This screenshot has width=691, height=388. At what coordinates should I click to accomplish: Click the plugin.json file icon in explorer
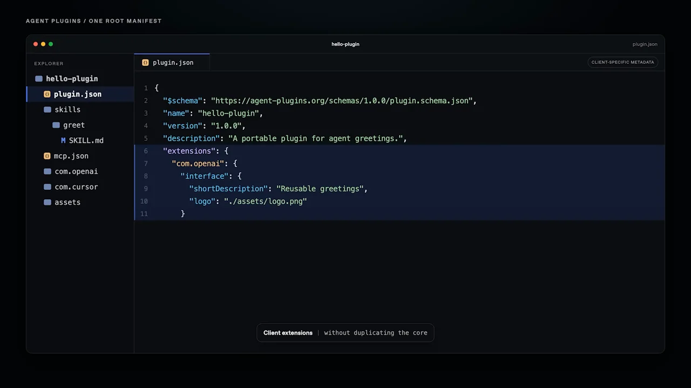click(47, 94)
